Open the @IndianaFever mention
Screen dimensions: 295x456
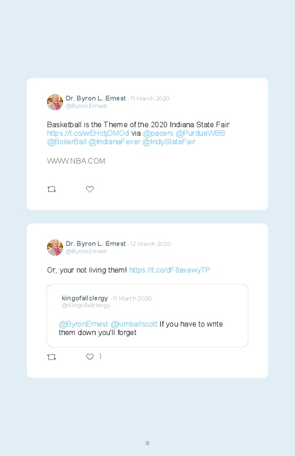point(114,142)
